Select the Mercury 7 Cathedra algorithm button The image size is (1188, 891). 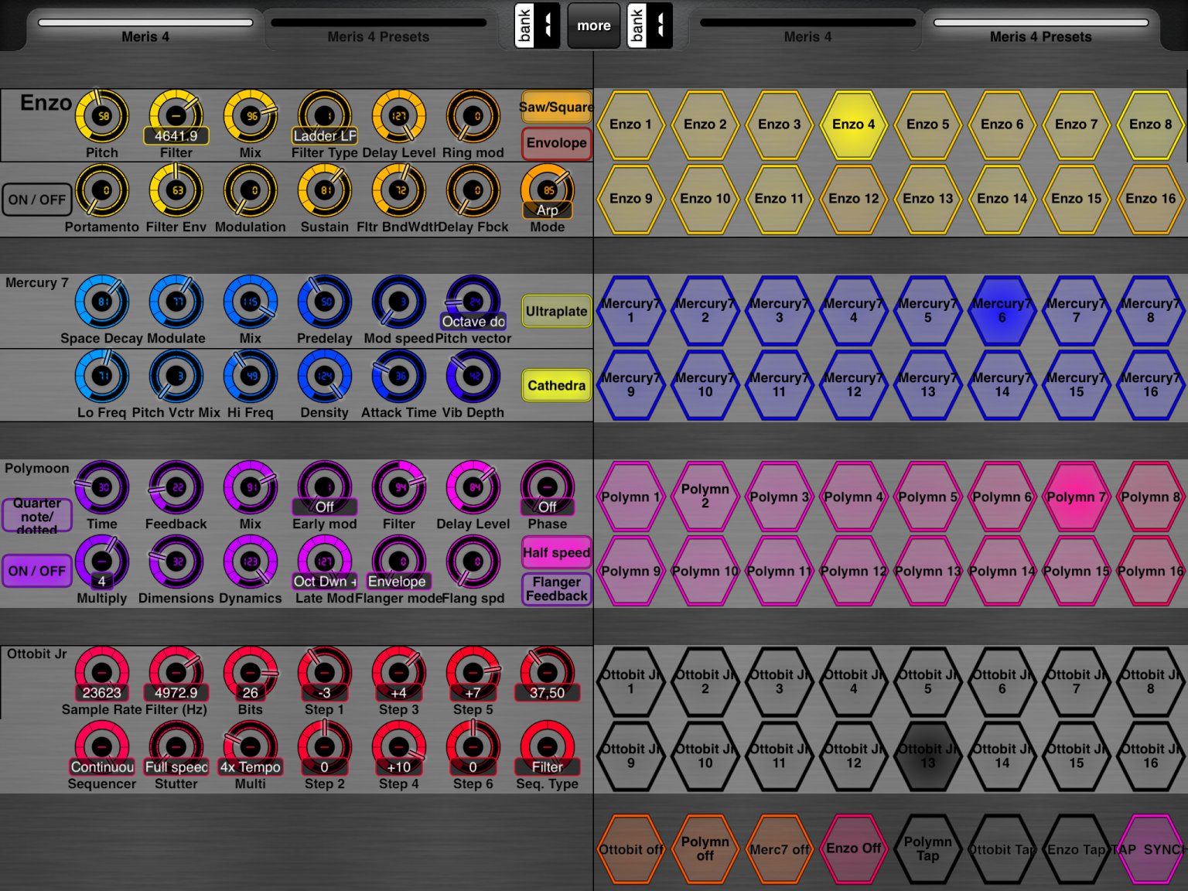coord(557,385)
